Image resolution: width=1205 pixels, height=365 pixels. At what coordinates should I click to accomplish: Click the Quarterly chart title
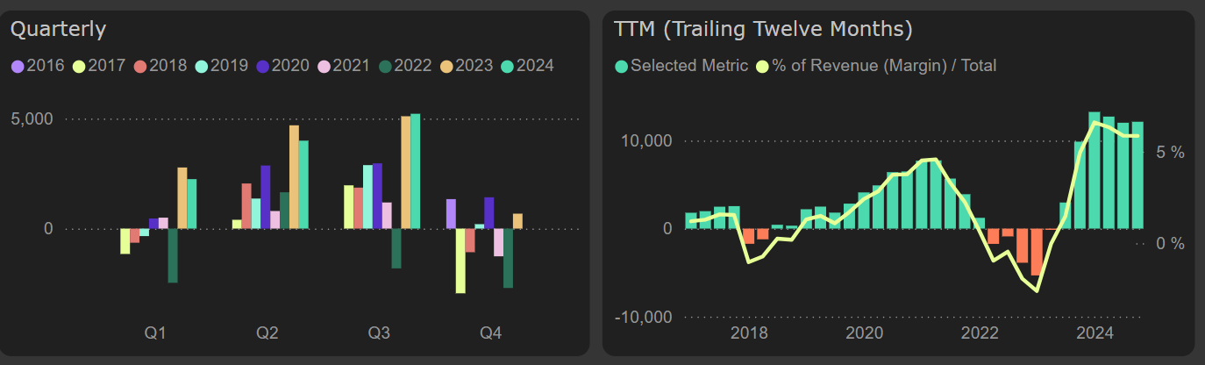58,29
